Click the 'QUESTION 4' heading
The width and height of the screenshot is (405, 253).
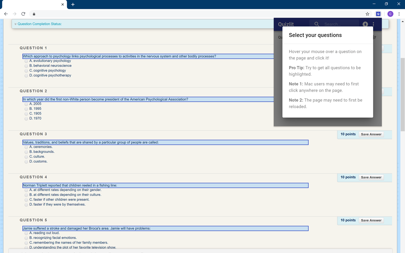[x=33, y=177]
